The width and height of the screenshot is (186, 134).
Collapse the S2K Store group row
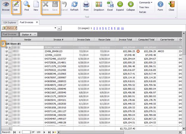(x=3, y=43)
